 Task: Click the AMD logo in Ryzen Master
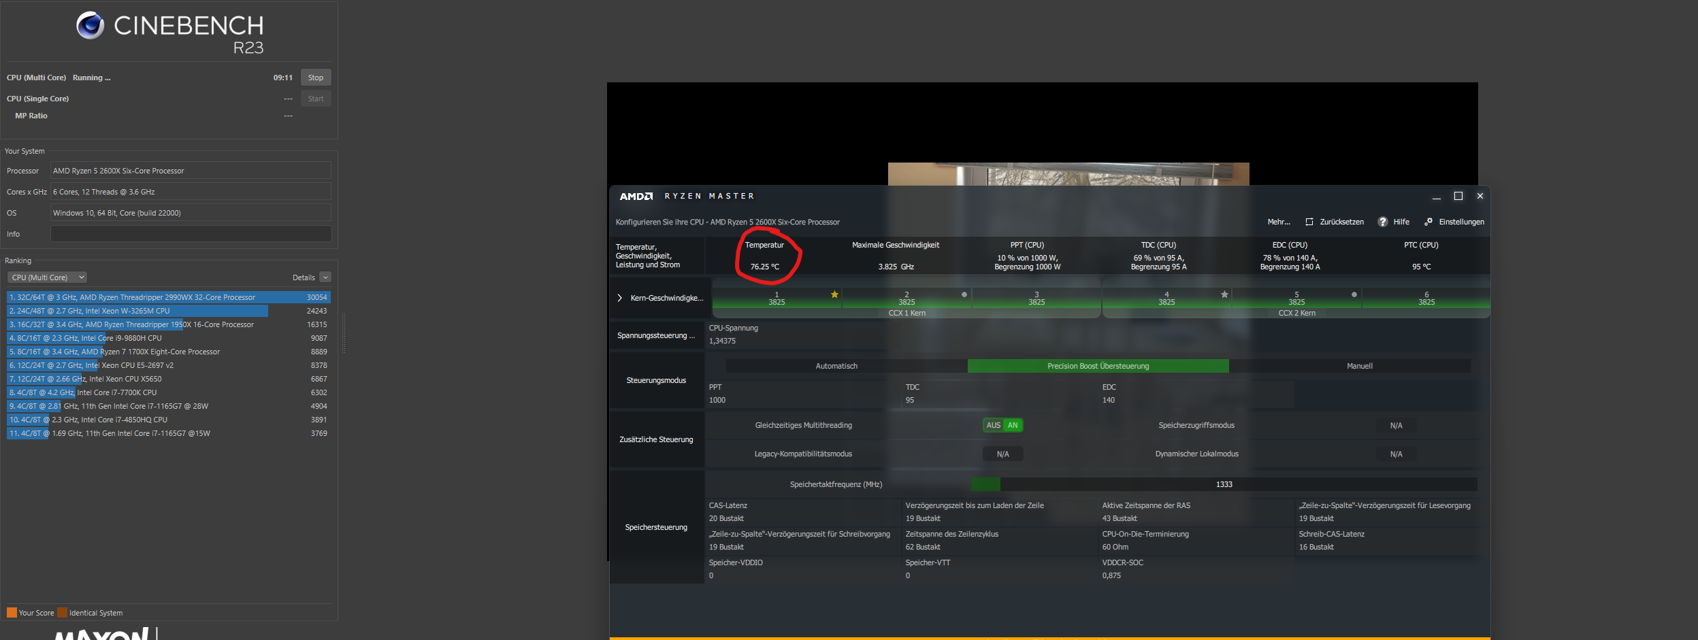pyautogui.click(x=636, y=197)
